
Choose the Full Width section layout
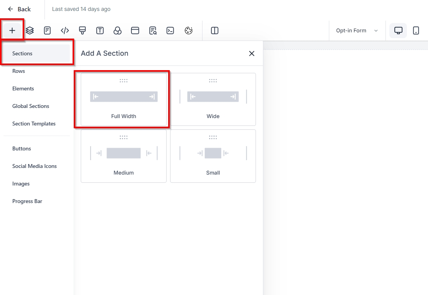click(x=124, y=99)
